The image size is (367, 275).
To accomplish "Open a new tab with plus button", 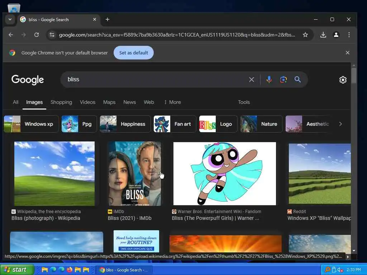I will [x=108, y=19].
